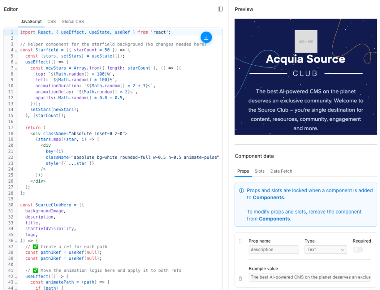This screenshot has height=290, width=380.
Task: Click the info icon in locked notice
Action: 242,190
